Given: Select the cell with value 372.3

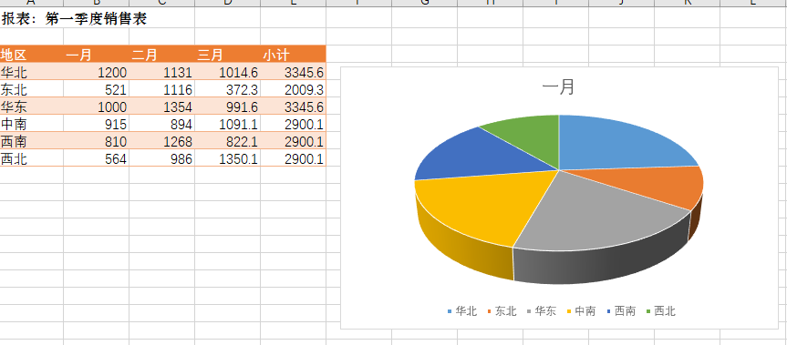Looking at the screenshot, I should [227, 89].
